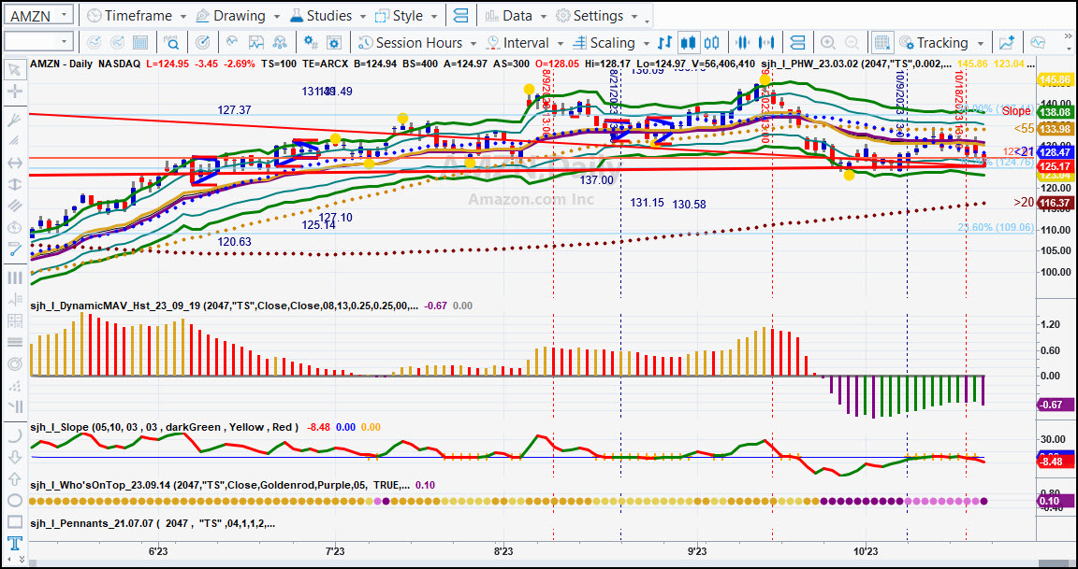The height and width of the screenshot is (569, 1078).
Task: Click the stacked panels icon beside zoom buttons
Action: 798,43
